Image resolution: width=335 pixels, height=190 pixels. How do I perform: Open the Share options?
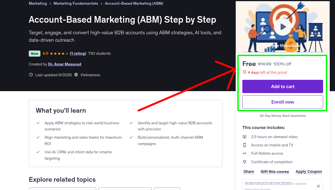point(248,171)
